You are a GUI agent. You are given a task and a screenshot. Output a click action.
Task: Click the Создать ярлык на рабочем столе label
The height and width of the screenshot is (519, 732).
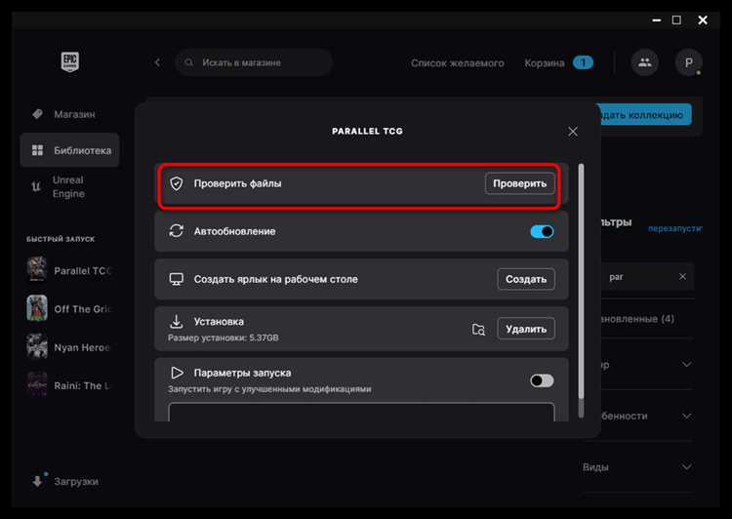click(x=275, y=279)
